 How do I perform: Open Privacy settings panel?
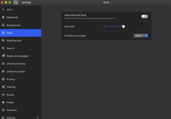point(21,79)
